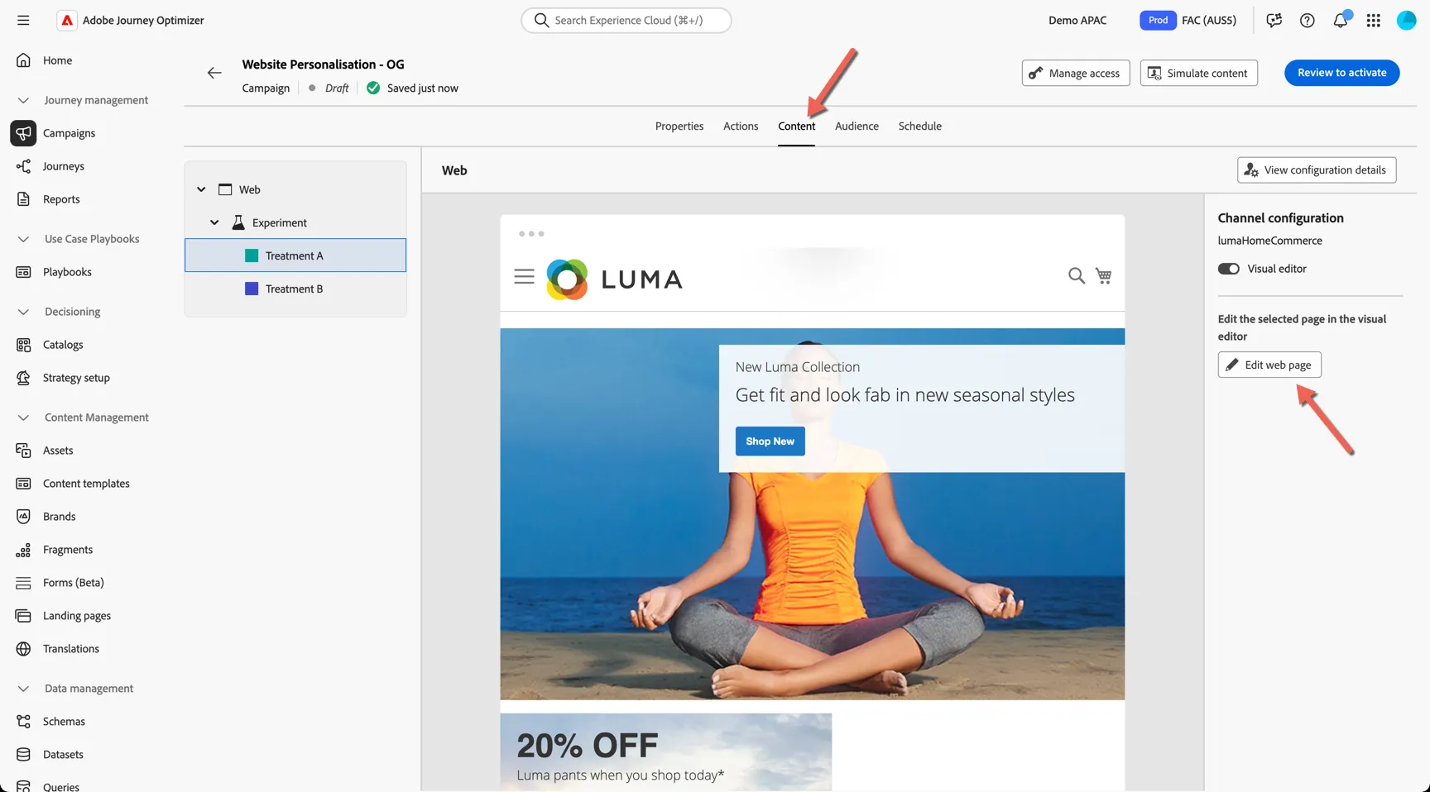
Task: Switch to the Schedule tab
Action: (920, 126)
